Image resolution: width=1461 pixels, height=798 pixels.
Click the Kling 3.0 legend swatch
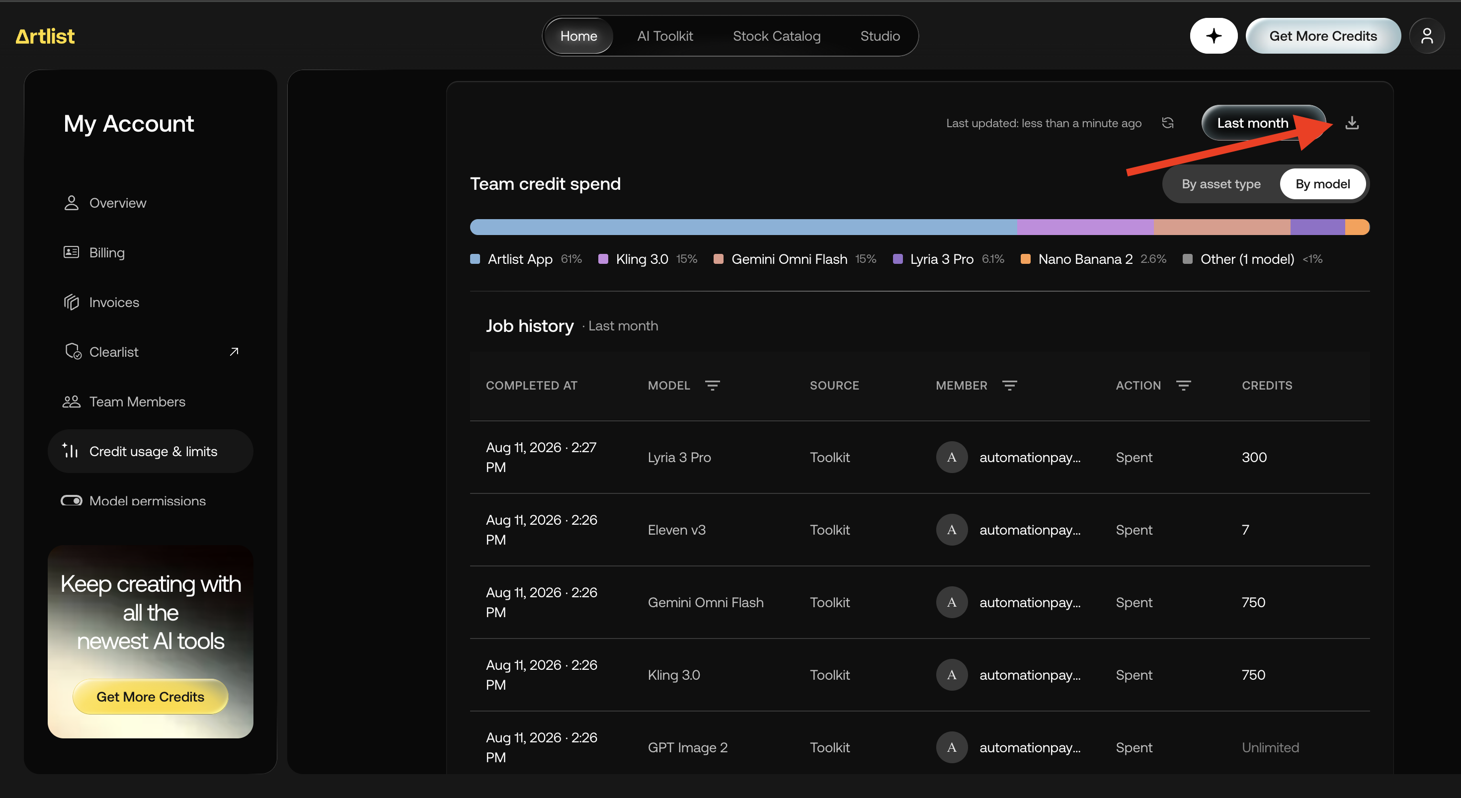pos(603,259)
